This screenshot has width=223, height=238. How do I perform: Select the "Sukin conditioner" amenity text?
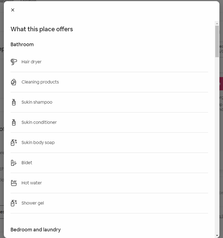39,122
